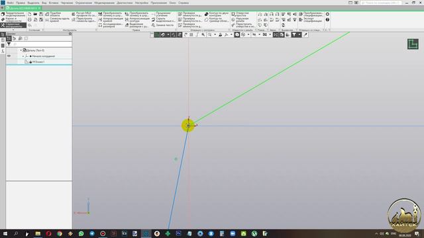Select the blue sketch line

click(x=178, y=178)
